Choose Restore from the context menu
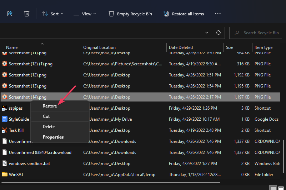Screen dimensions: 286x190 (50, 106)
